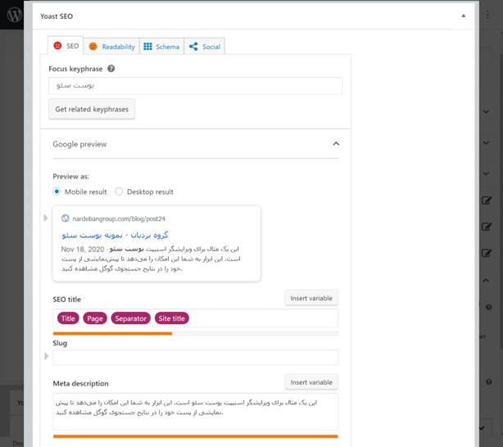Image resolution: width=503 pixels, height=447 pixels.
Task: Click the caret beside the Google preview card
Action: tap(46, 218)
